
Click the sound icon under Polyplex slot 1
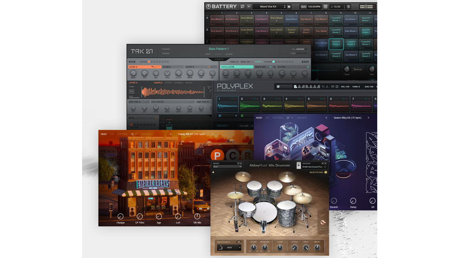point(220,116)
